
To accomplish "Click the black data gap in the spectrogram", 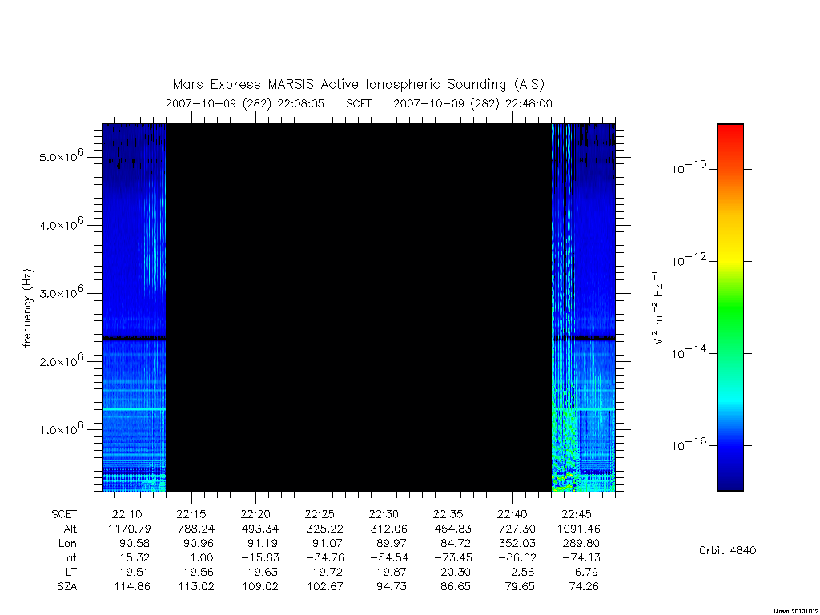I will [359, 307].
